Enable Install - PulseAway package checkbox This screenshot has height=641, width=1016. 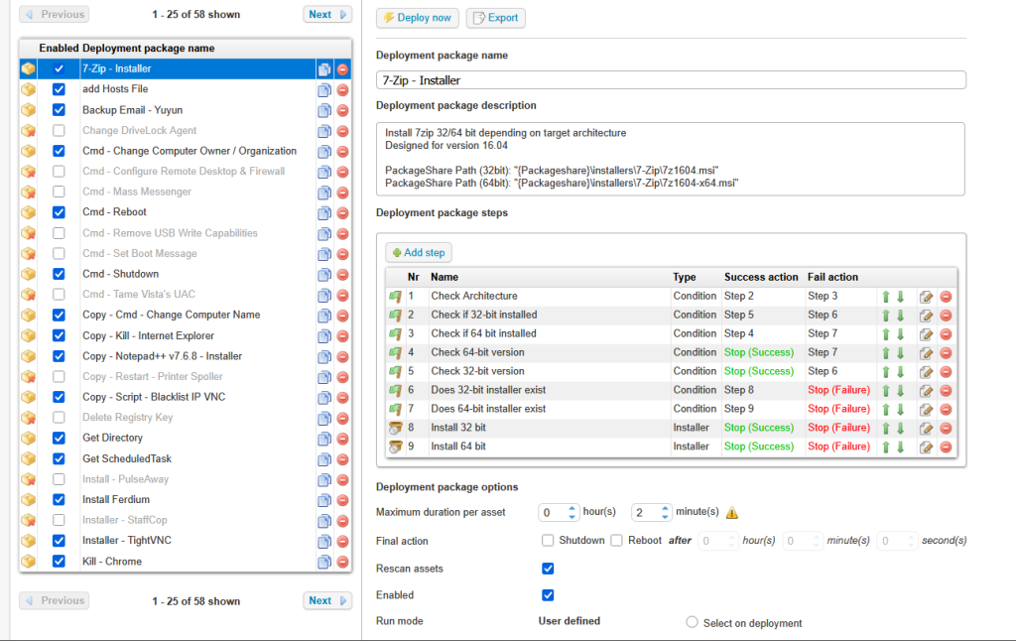point(59,479)
